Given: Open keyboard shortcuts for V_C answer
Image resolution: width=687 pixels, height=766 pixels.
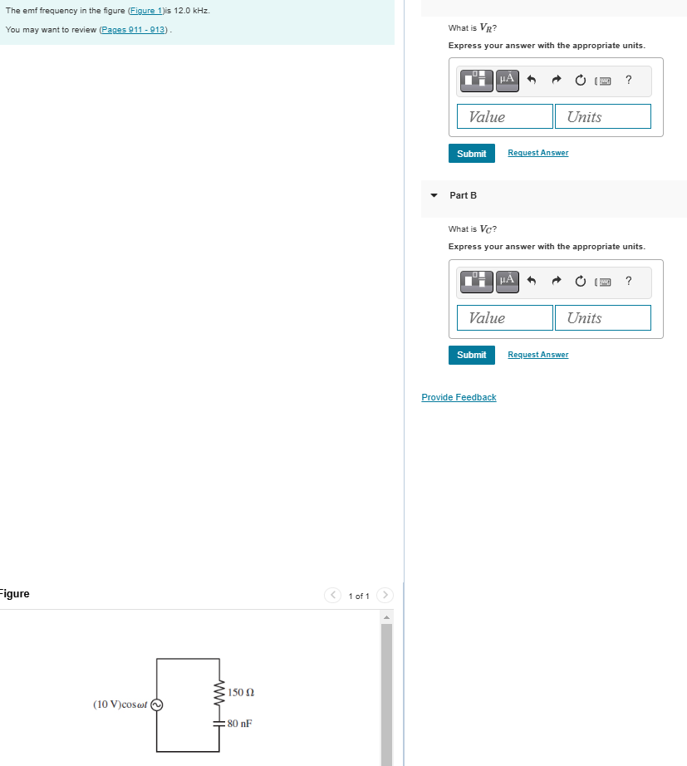Looking at the screenshot, I should 603,282.
